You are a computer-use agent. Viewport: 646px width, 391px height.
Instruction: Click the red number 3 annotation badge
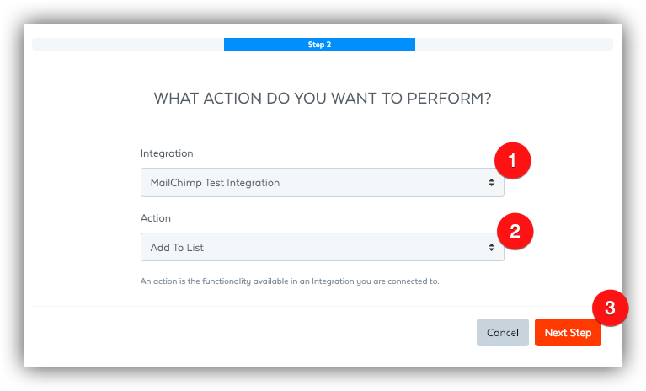click(x=611, y=308)
